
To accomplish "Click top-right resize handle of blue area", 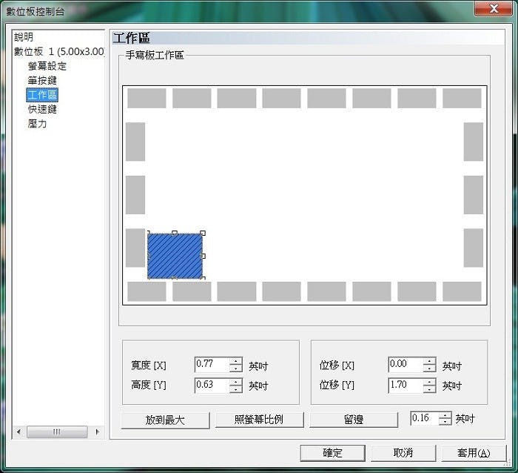I will (203, 233).
